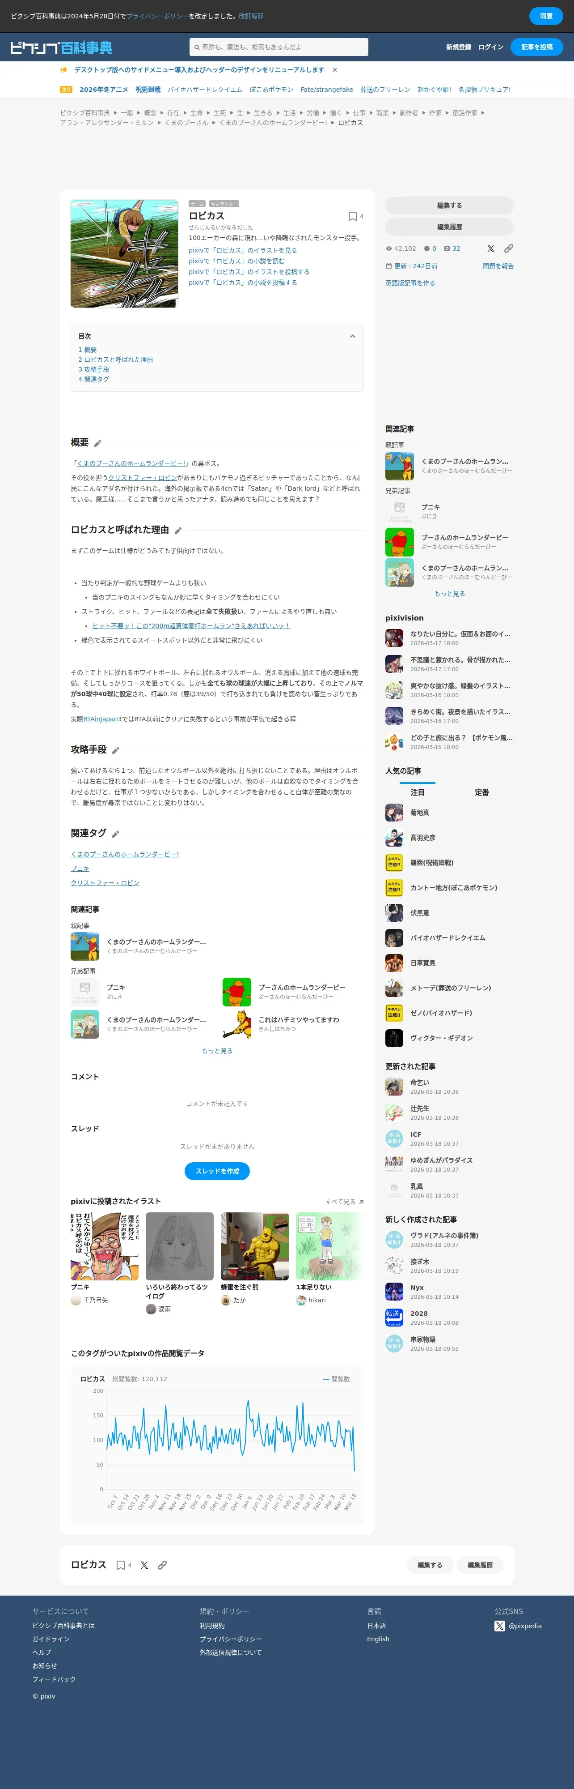Open 葬送のフリーレン trending tag

tap(385, 90)
